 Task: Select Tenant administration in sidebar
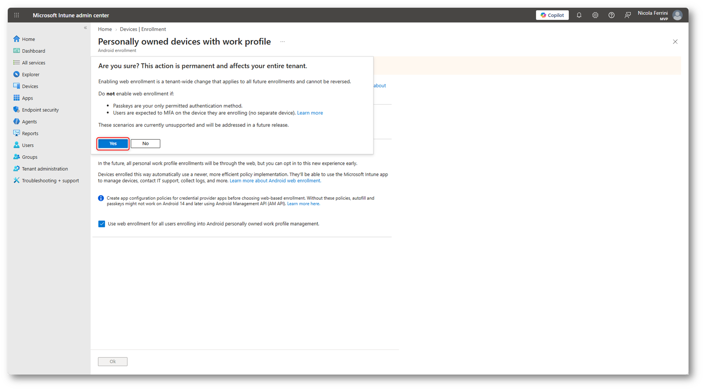[x=45, y=169]
